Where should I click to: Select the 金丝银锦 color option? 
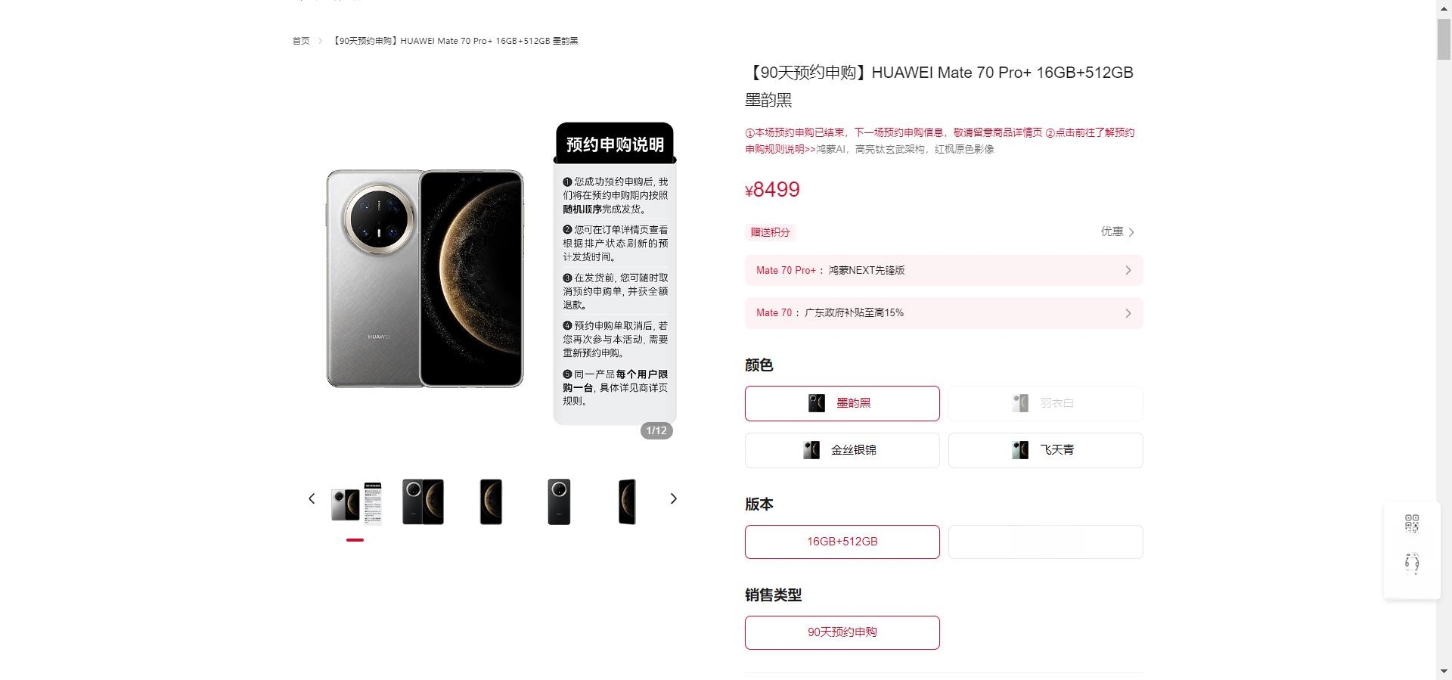click(x=842, y=450)
